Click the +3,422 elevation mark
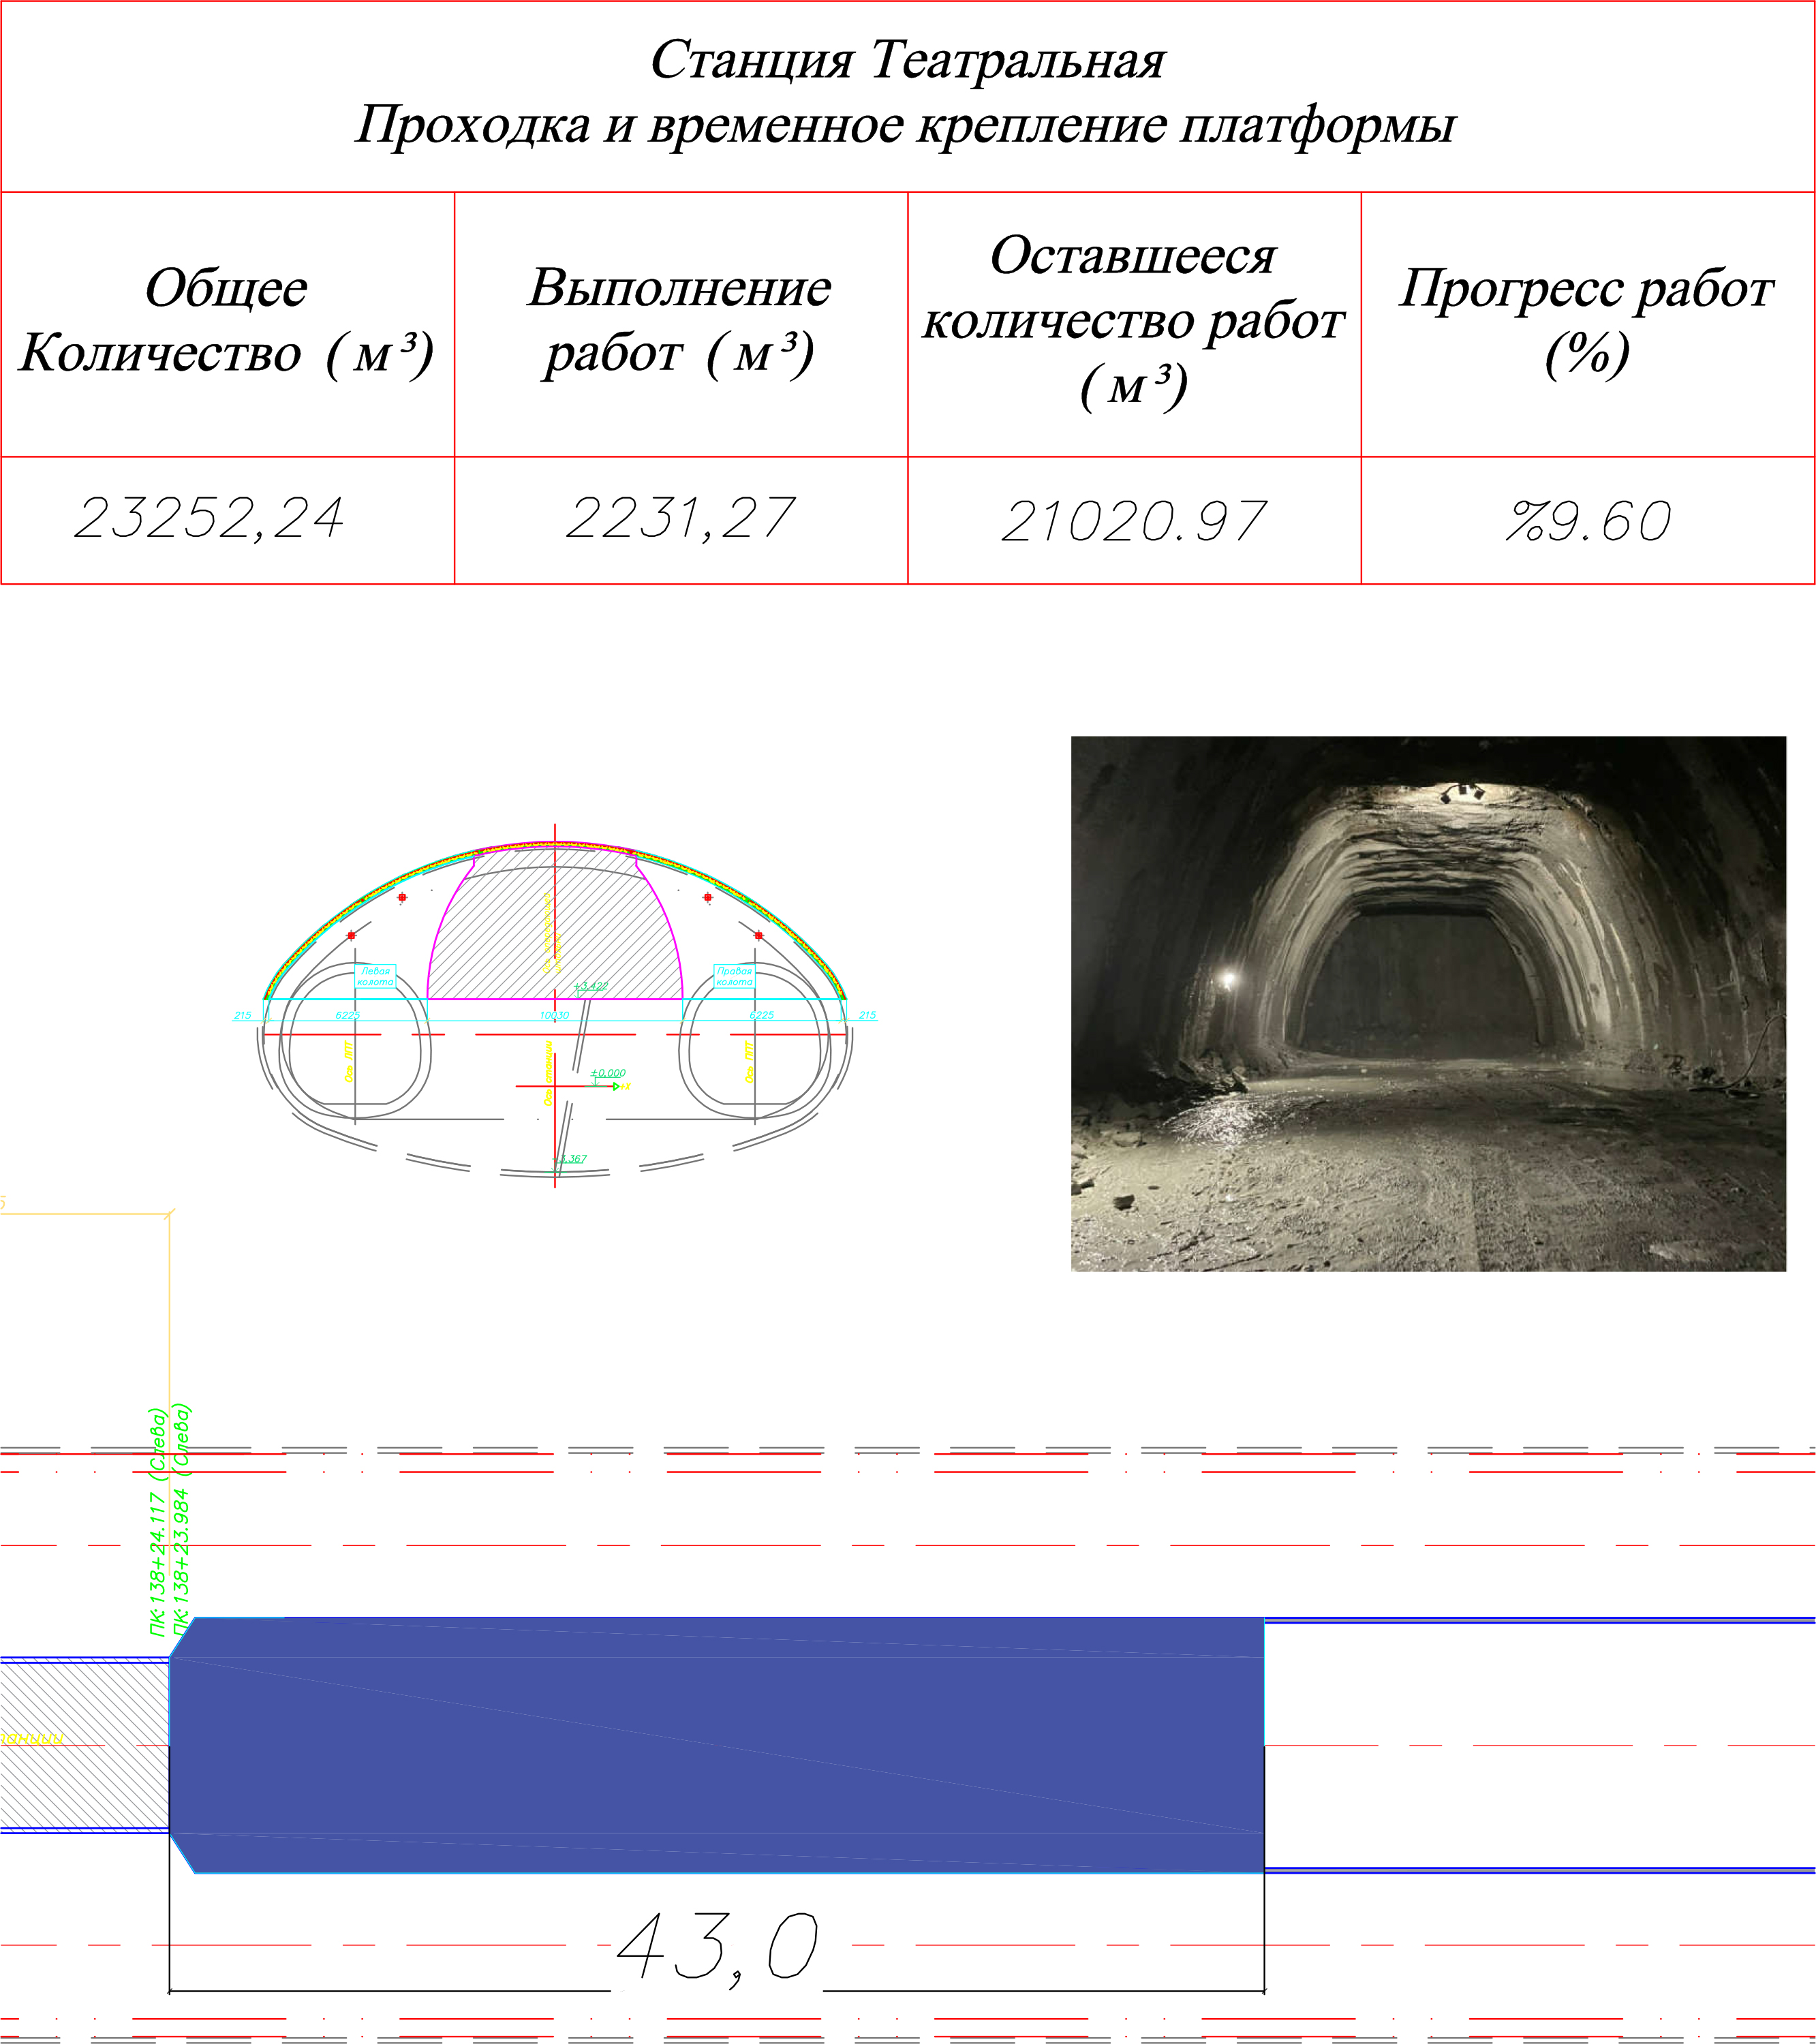1816x2044 pixels. pos(591,986)
